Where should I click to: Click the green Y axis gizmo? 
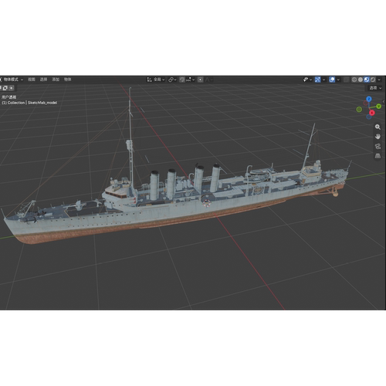pyautogui.click(x=378, y=106)
